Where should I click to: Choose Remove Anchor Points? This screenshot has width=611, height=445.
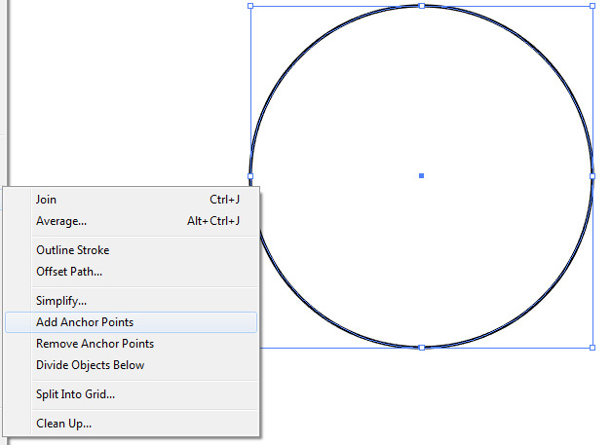95,344
